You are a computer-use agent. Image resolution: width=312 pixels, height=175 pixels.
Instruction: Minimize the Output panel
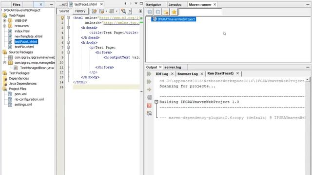click(308, 67)
